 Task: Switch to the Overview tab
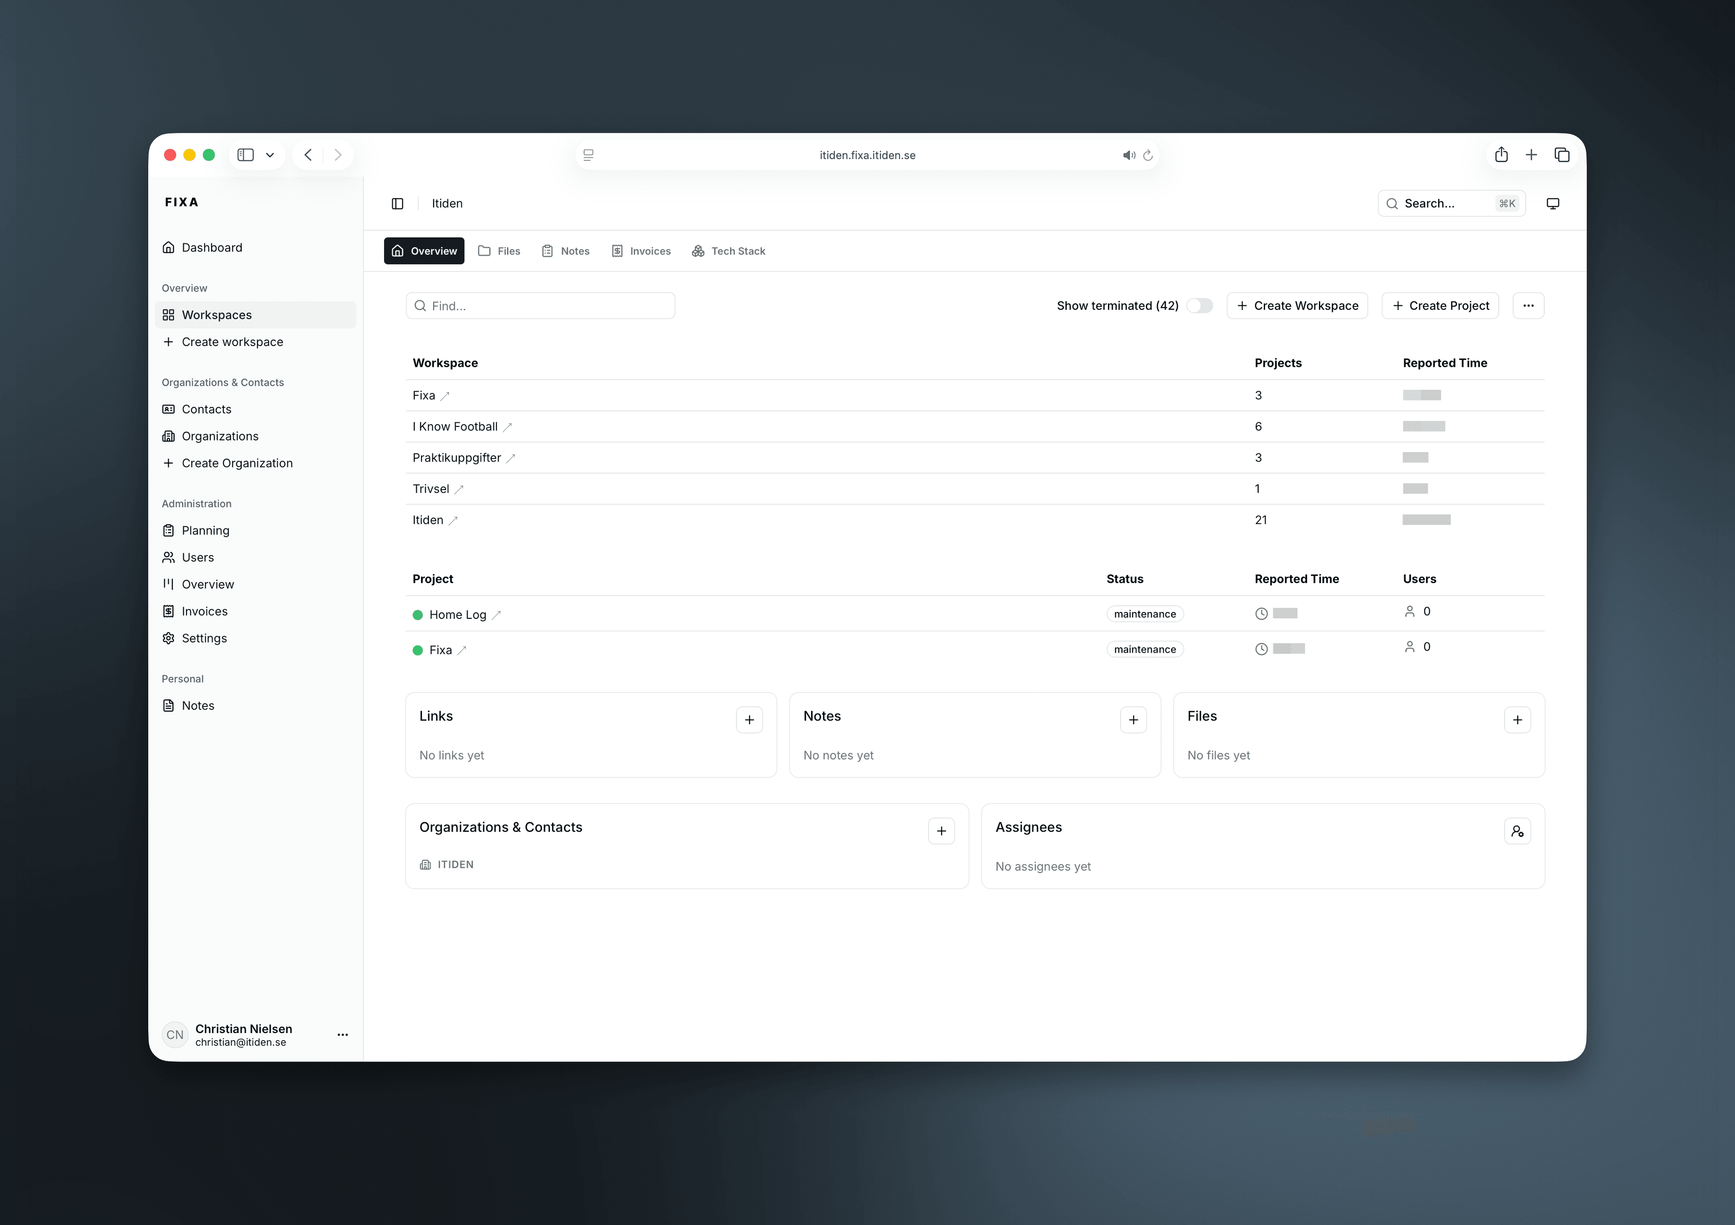tap(424, 251)
